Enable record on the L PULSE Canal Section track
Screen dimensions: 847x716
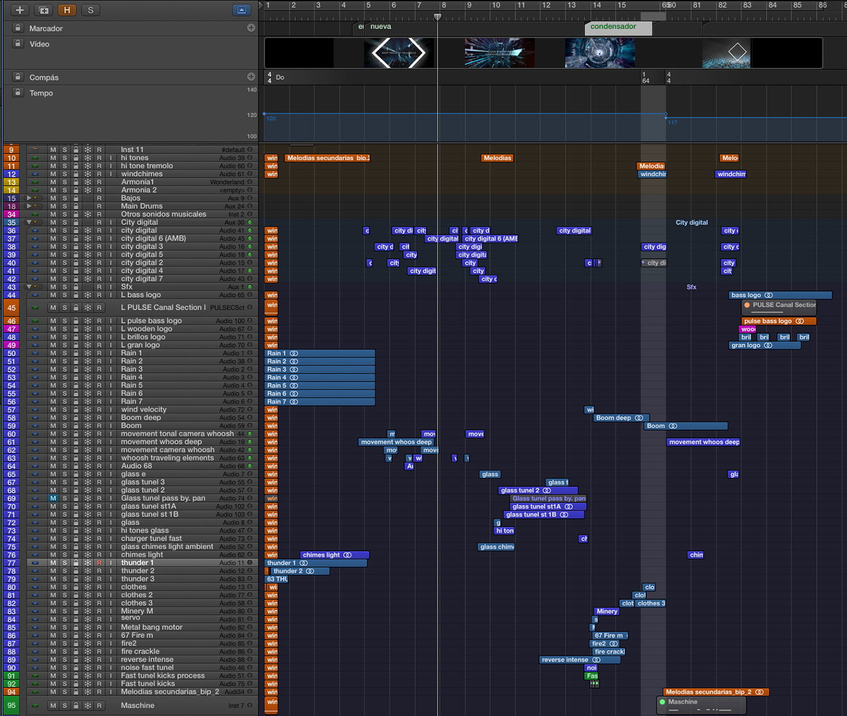tap(99, 308)
